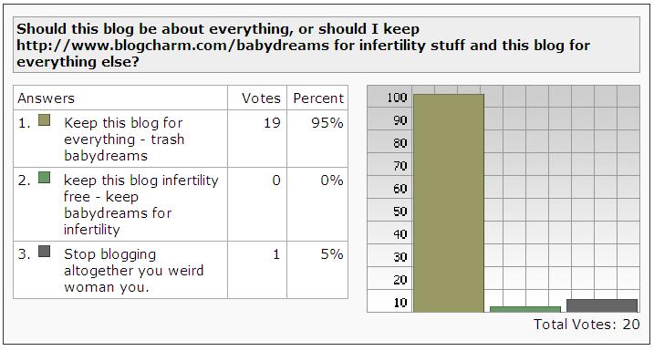Click 'keep this blog infertility free' answer text
Viewport: 654px width, 351px height.
(x=141, y=205)
